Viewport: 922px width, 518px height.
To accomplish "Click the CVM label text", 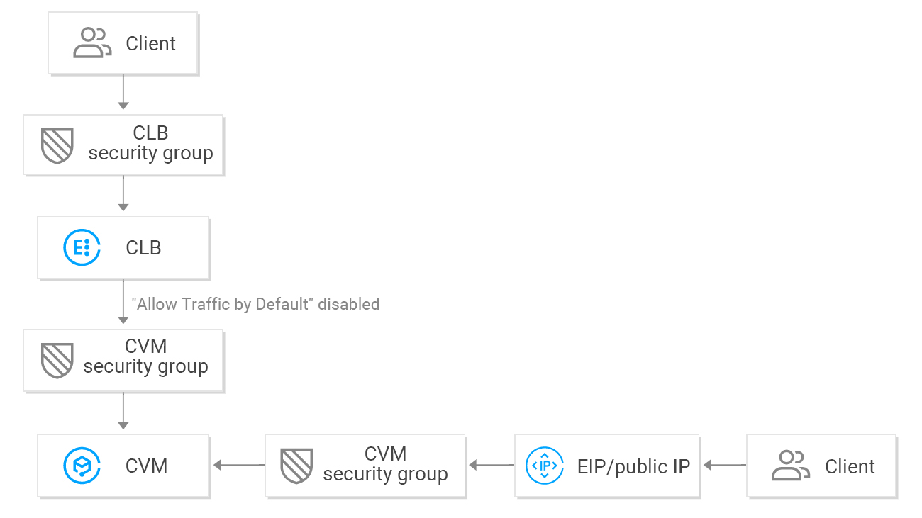I will click(146, 466).
